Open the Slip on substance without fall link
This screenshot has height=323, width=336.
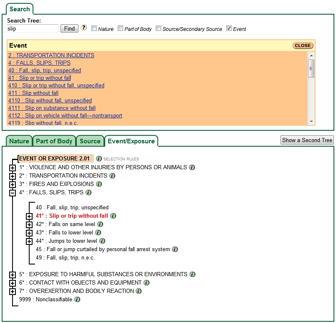coord(52,108)
